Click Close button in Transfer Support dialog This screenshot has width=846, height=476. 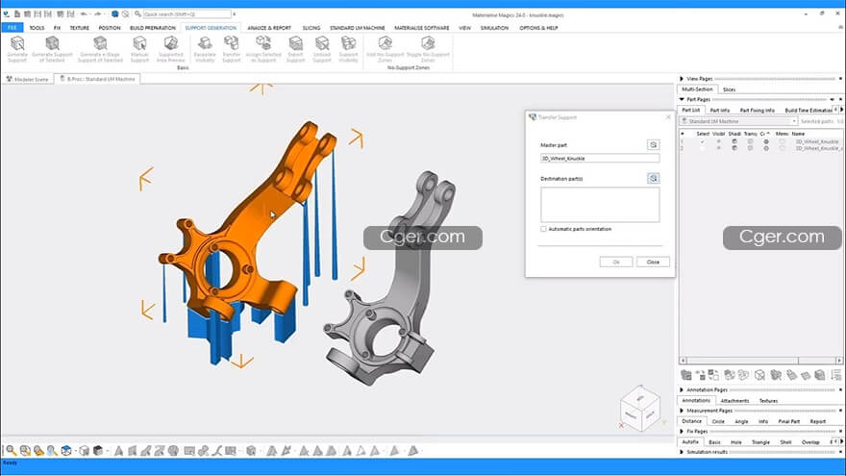coord(653,262)
